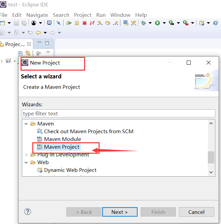Click the blue S toolbar icon
This screenshot has width=221, height=224.
tap(216, 23)
